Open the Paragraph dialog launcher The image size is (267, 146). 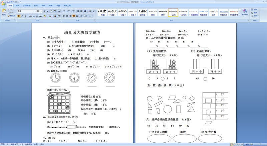(95, 20)
